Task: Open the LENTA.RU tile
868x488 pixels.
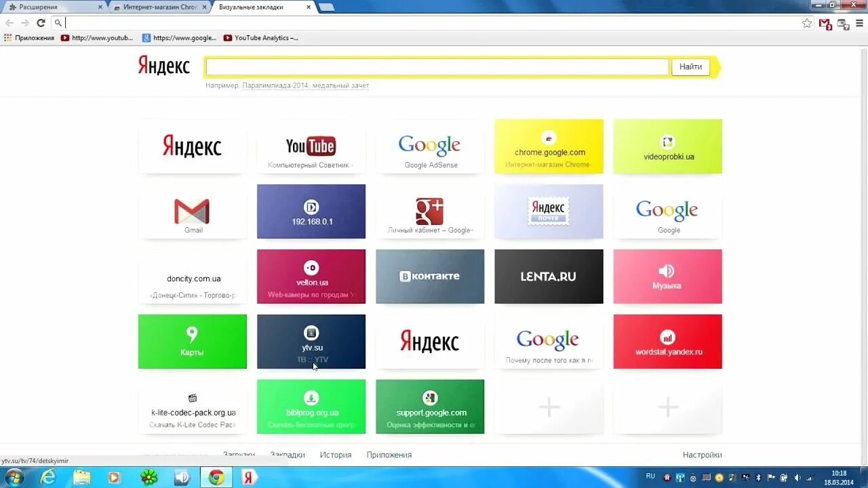Action: [549, 277]
